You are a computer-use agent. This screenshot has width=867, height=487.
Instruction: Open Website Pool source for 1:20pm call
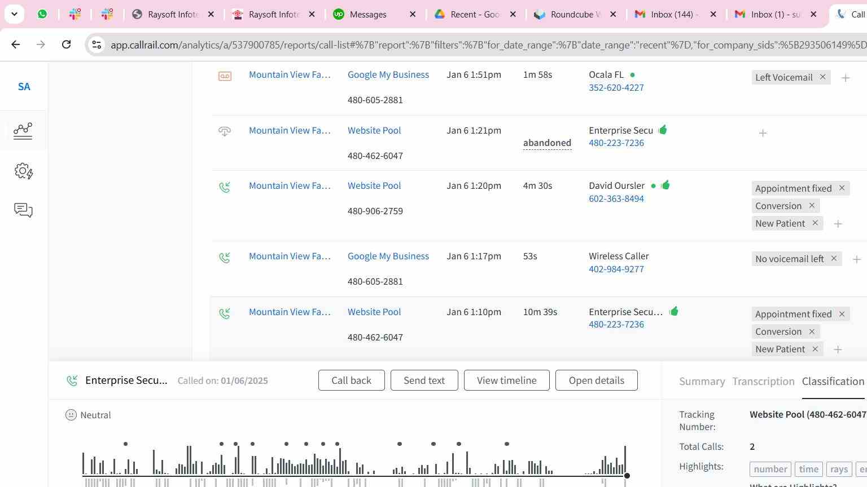(x=374, y=185)
